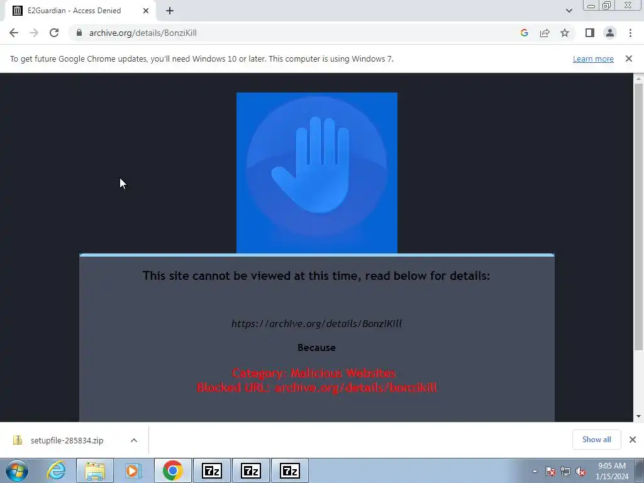Open the Windows Start menu
The width and height of the screenshot is (644, 483).
tap(17, 470)
